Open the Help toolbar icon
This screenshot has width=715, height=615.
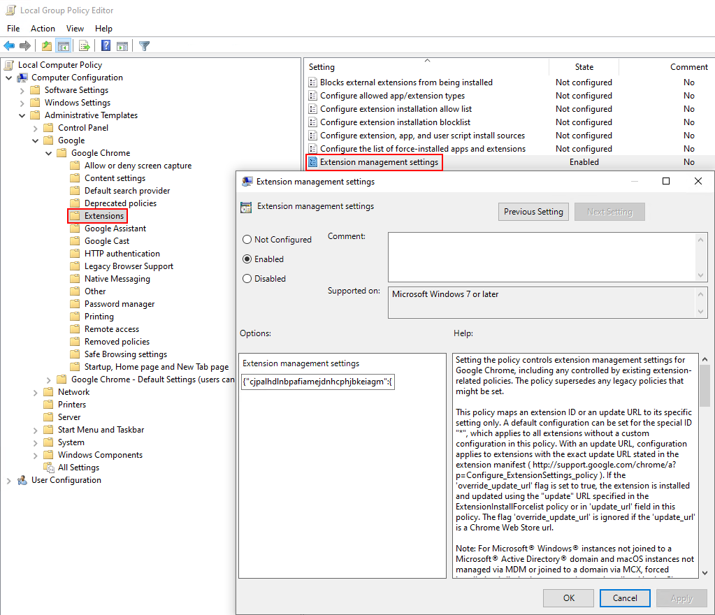pos(106,45)
